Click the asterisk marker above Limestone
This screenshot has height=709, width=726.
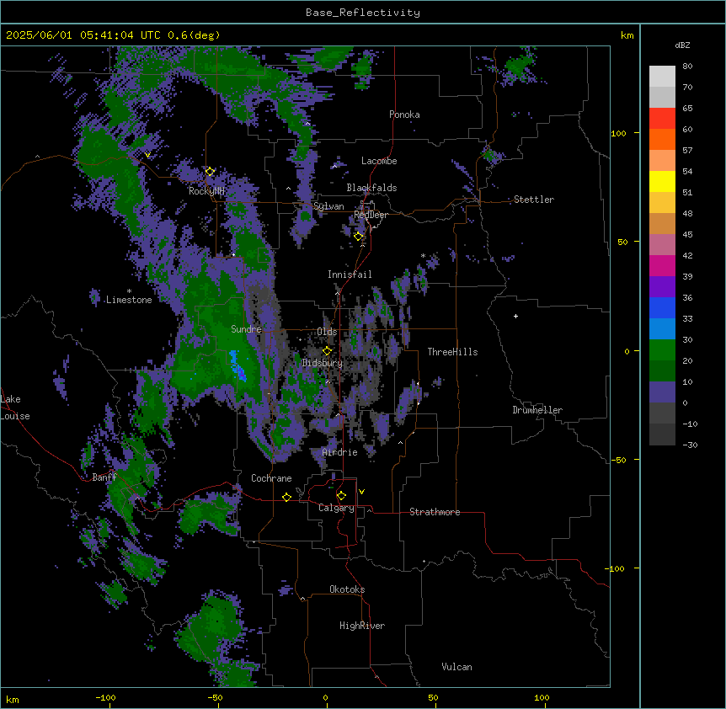(x=129, y=291)
